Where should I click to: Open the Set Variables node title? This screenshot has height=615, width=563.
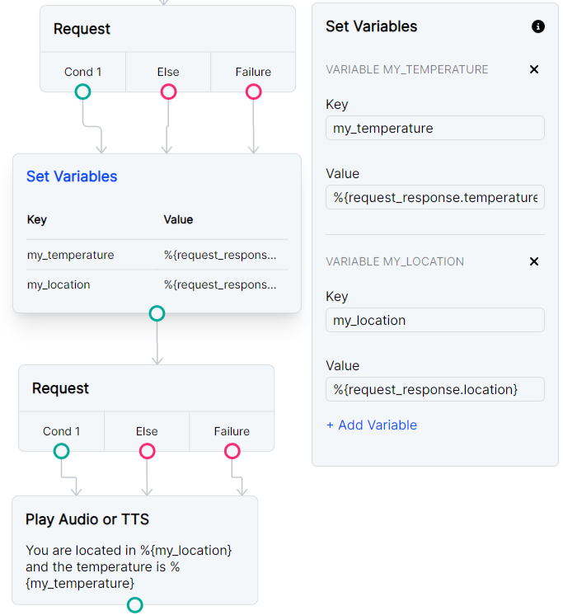(72, 176)
